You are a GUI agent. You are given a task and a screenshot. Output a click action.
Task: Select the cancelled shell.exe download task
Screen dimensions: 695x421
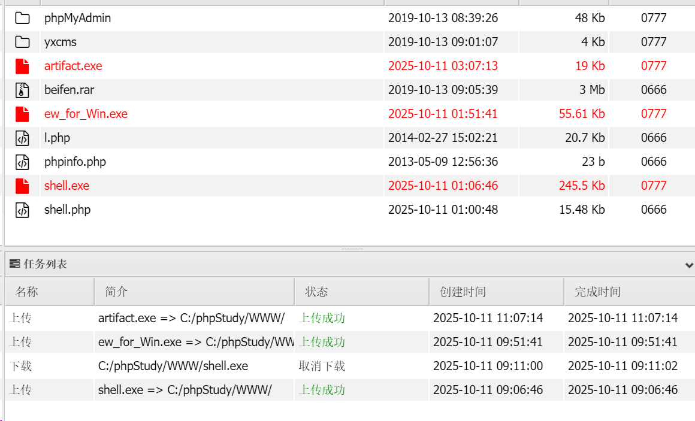coord(173,366)
